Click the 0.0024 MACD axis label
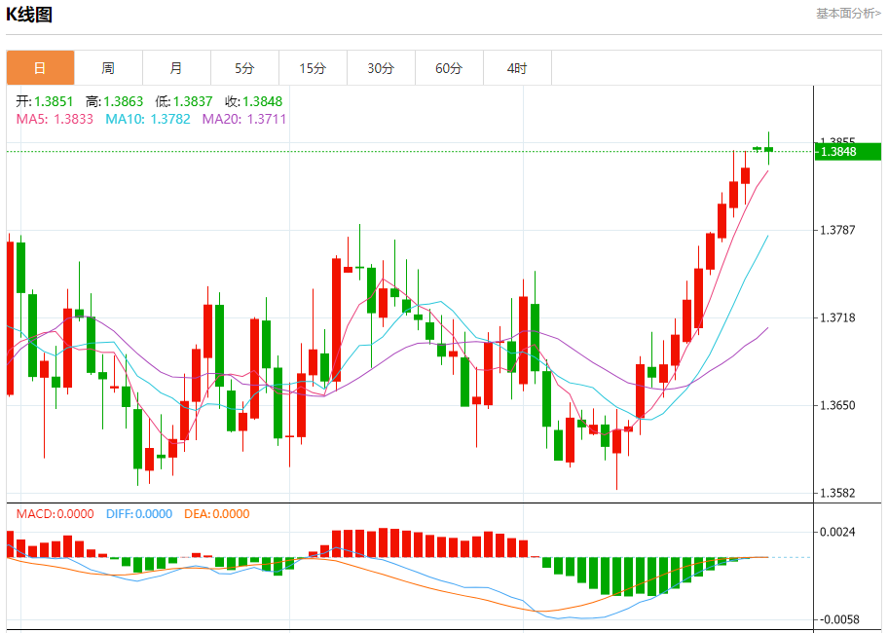888x633 pixels. click(837, 532)
